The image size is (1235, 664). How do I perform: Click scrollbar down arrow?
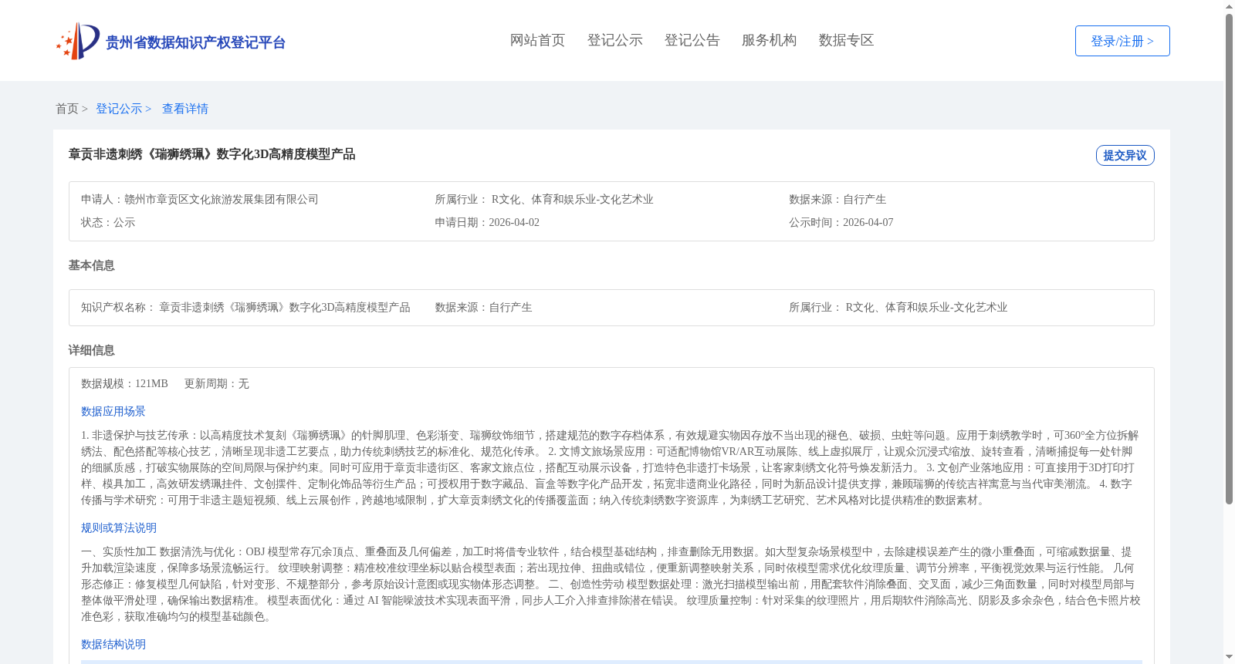1229,658
